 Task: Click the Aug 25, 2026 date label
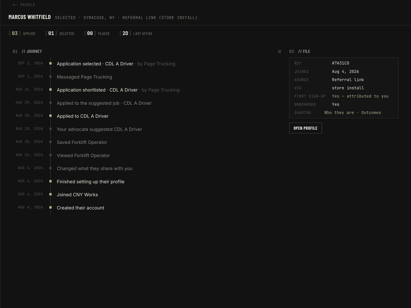tap(29, 142)
